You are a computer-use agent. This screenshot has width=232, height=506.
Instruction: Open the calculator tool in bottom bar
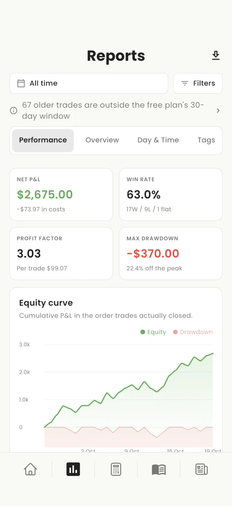(116, 469)
